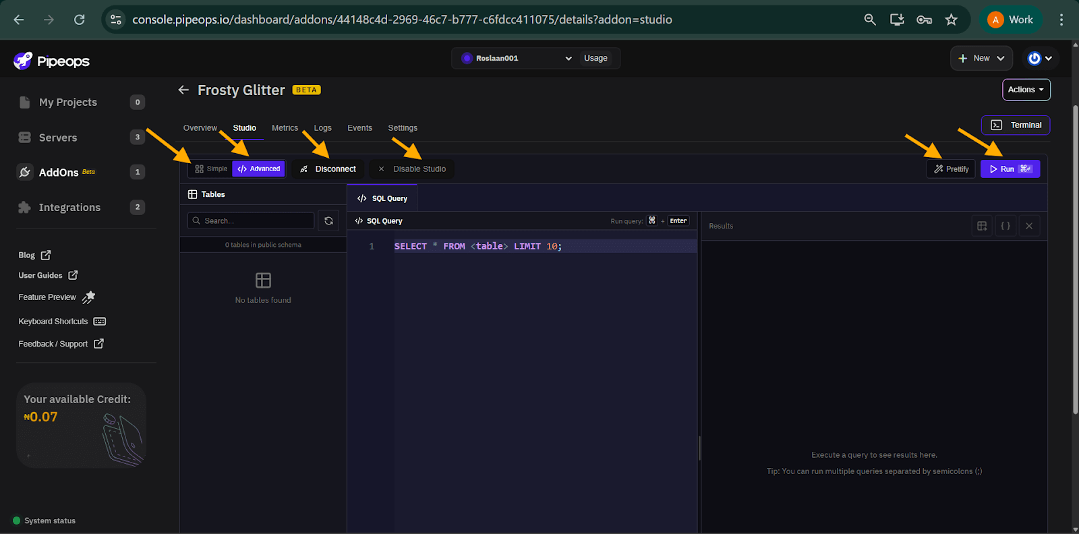Run the SQL query
This screenshot has height=534, width=1079.
[x=1010, y=169]
